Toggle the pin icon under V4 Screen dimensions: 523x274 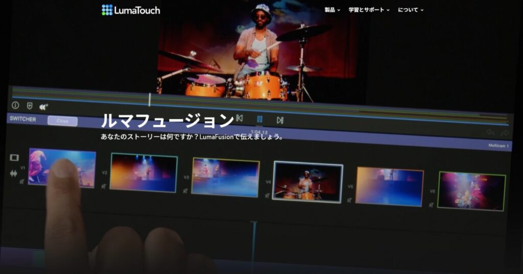[267, 196]
